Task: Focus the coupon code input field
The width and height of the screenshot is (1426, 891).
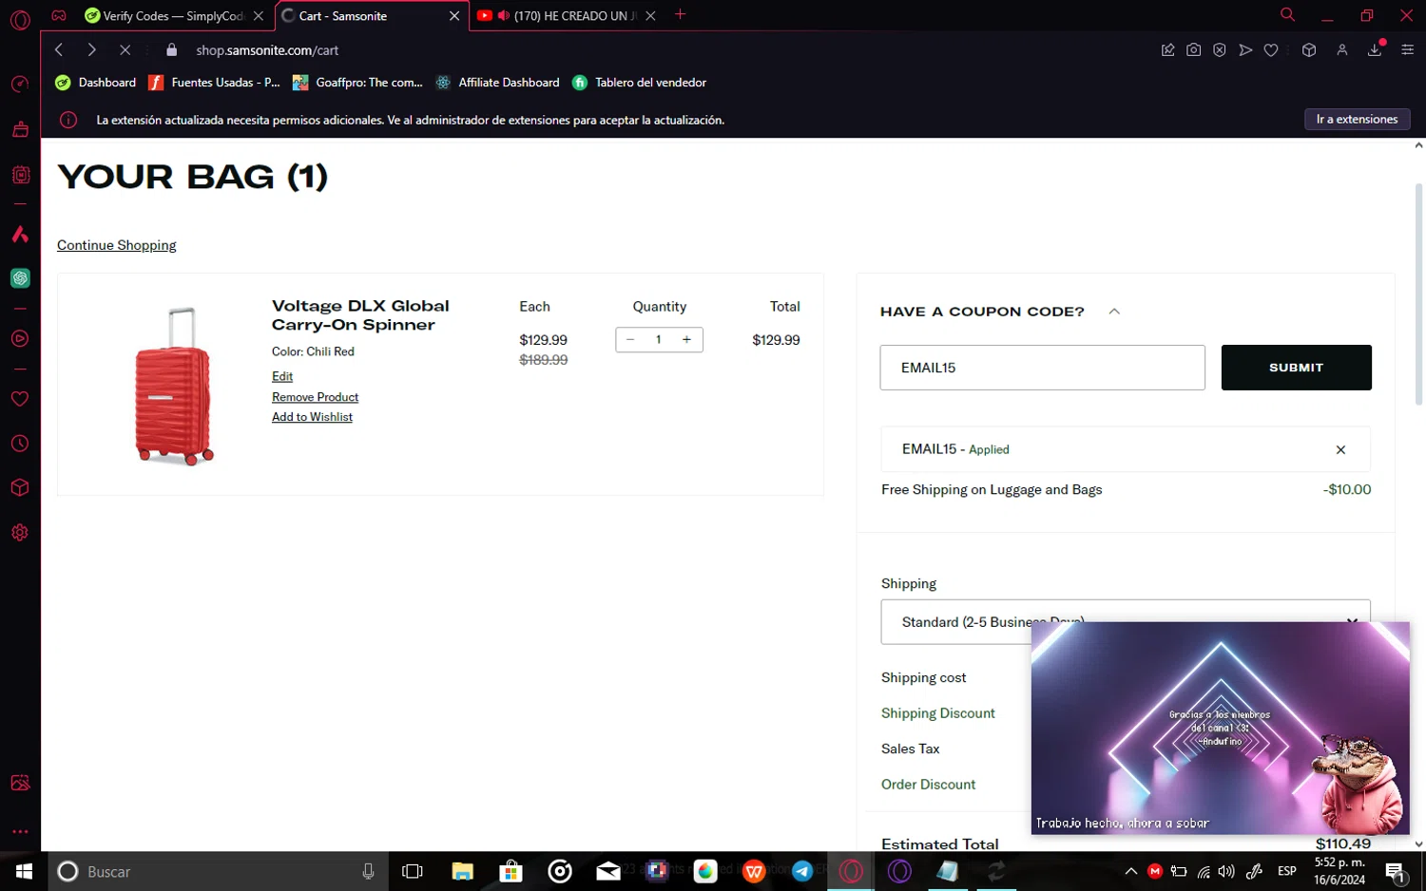Action: coord(1042,368)
